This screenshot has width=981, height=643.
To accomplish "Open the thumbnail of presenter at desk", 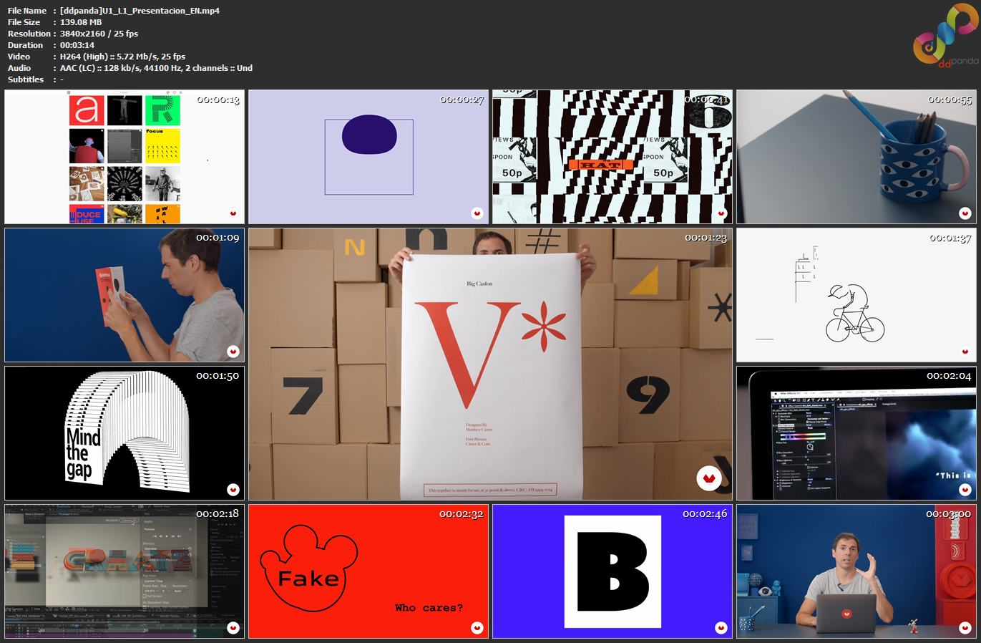I will click(856, 571).
